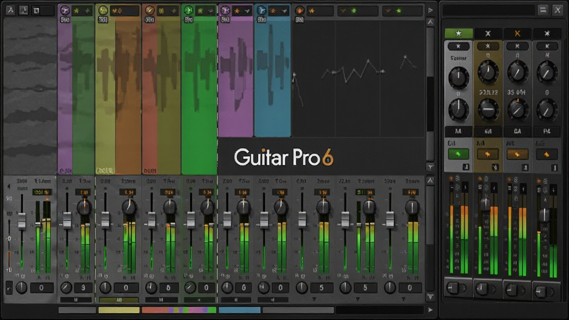This screenshot has width=569, height=320.
Task: Click the menu lines icon in the right panel header
Action: pos(543,10)
